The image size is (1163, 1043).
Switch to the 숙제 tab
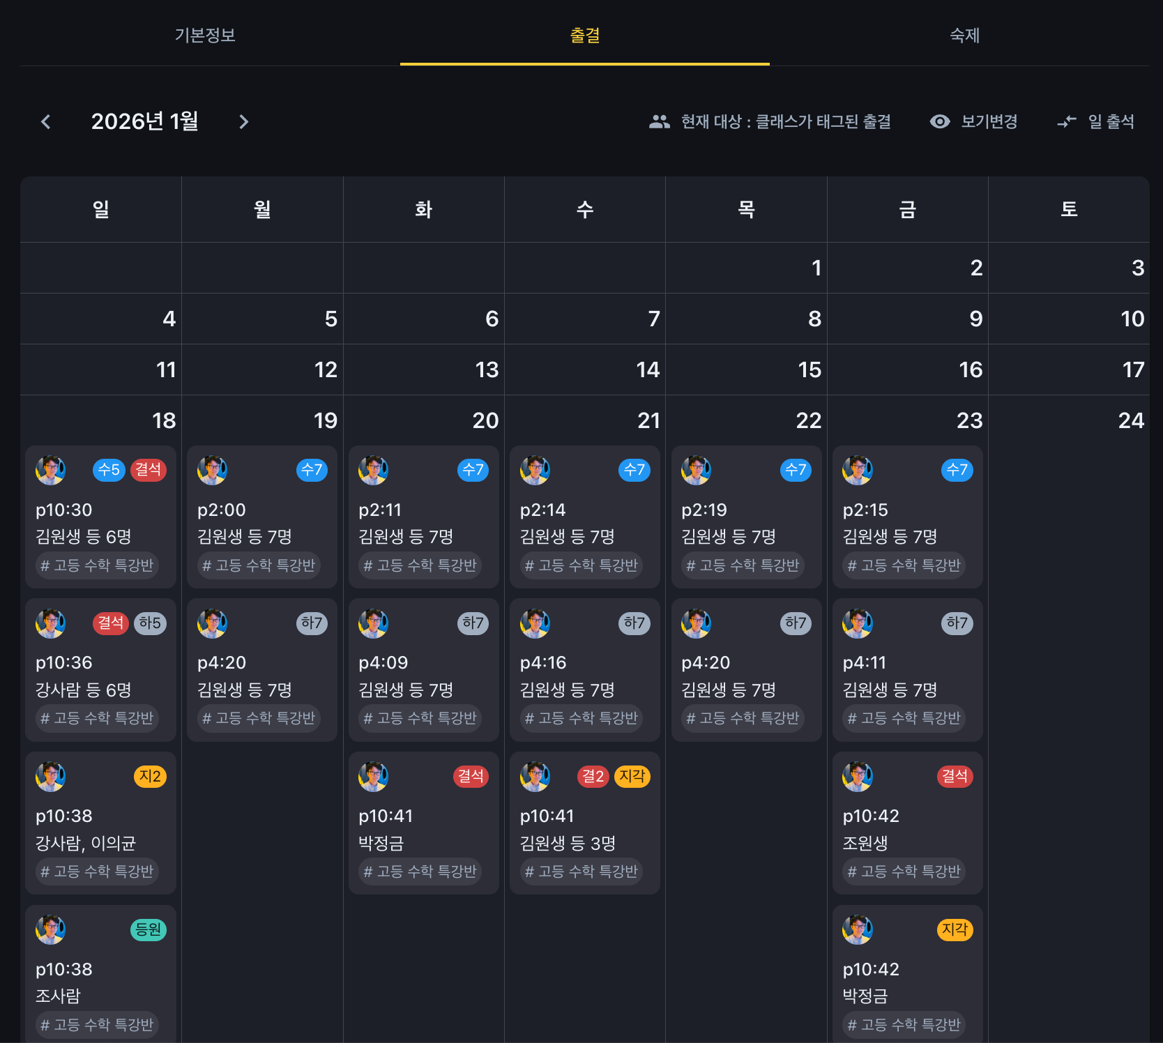[x=964, y=35]
